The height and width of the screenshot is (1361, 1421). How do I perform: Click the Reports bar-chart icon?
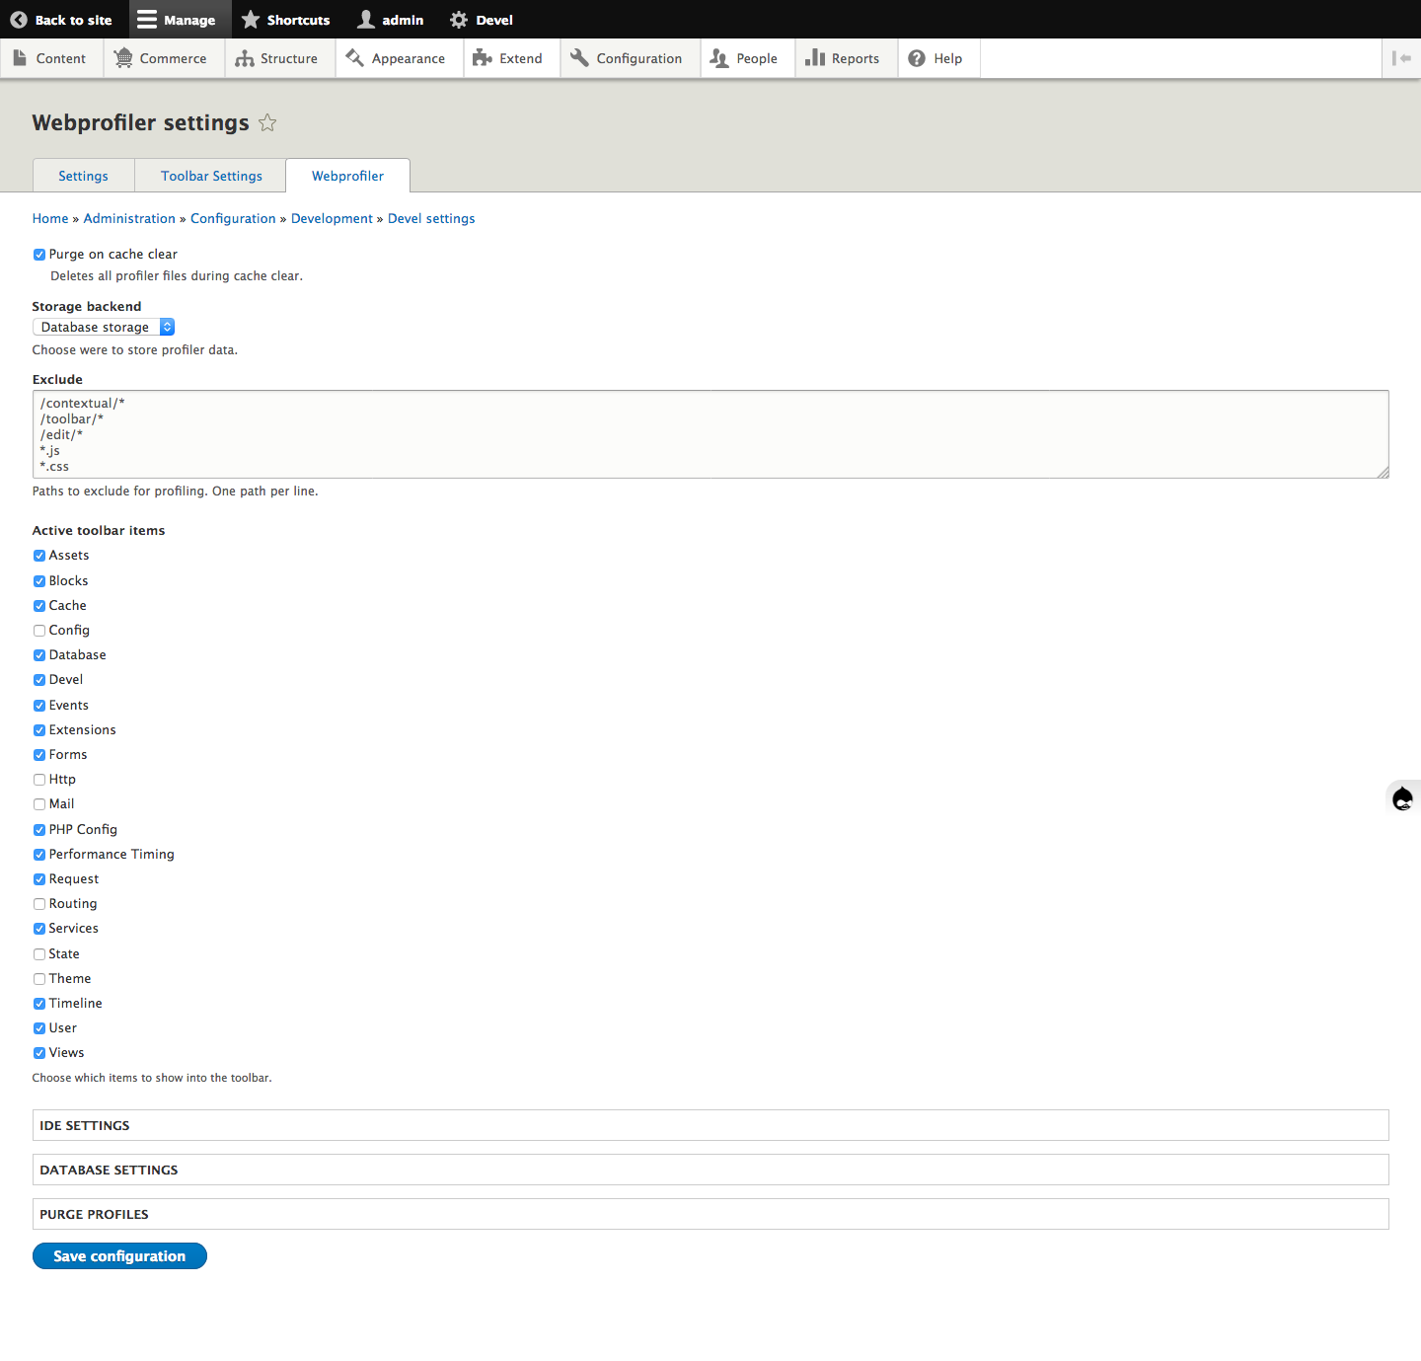pos(815,58)
